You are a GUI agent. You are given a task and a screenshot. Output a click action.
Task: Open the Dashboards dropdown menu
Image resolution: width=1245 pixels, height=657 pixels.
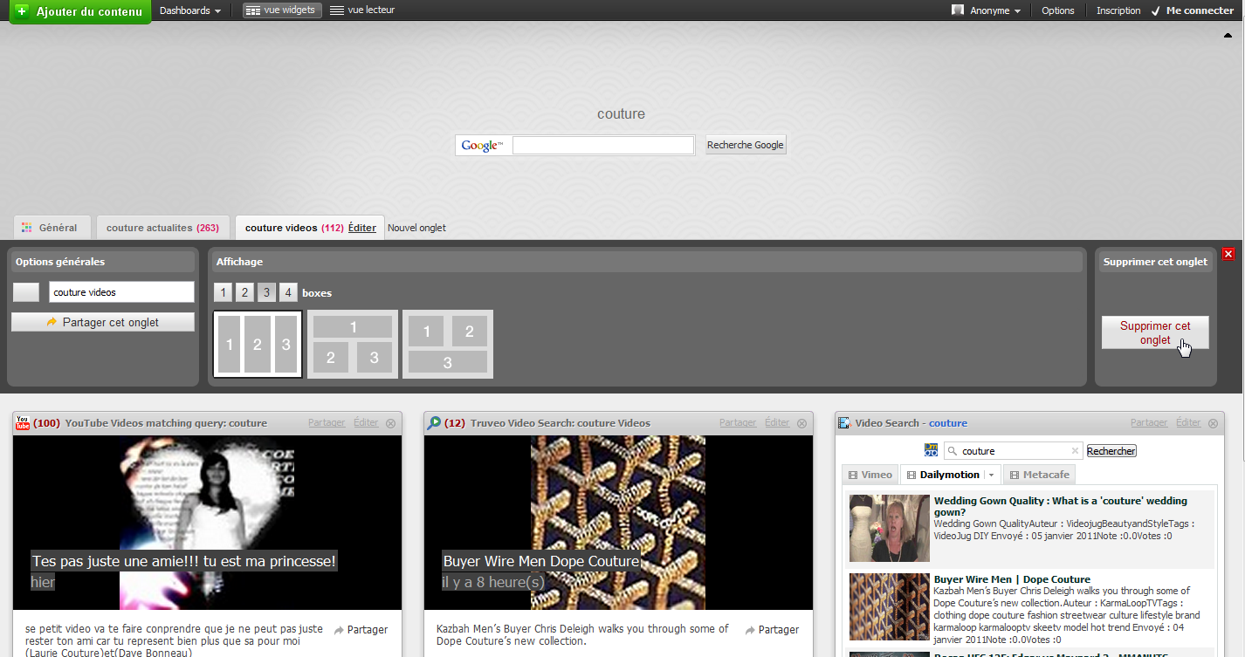pos(190,10)
